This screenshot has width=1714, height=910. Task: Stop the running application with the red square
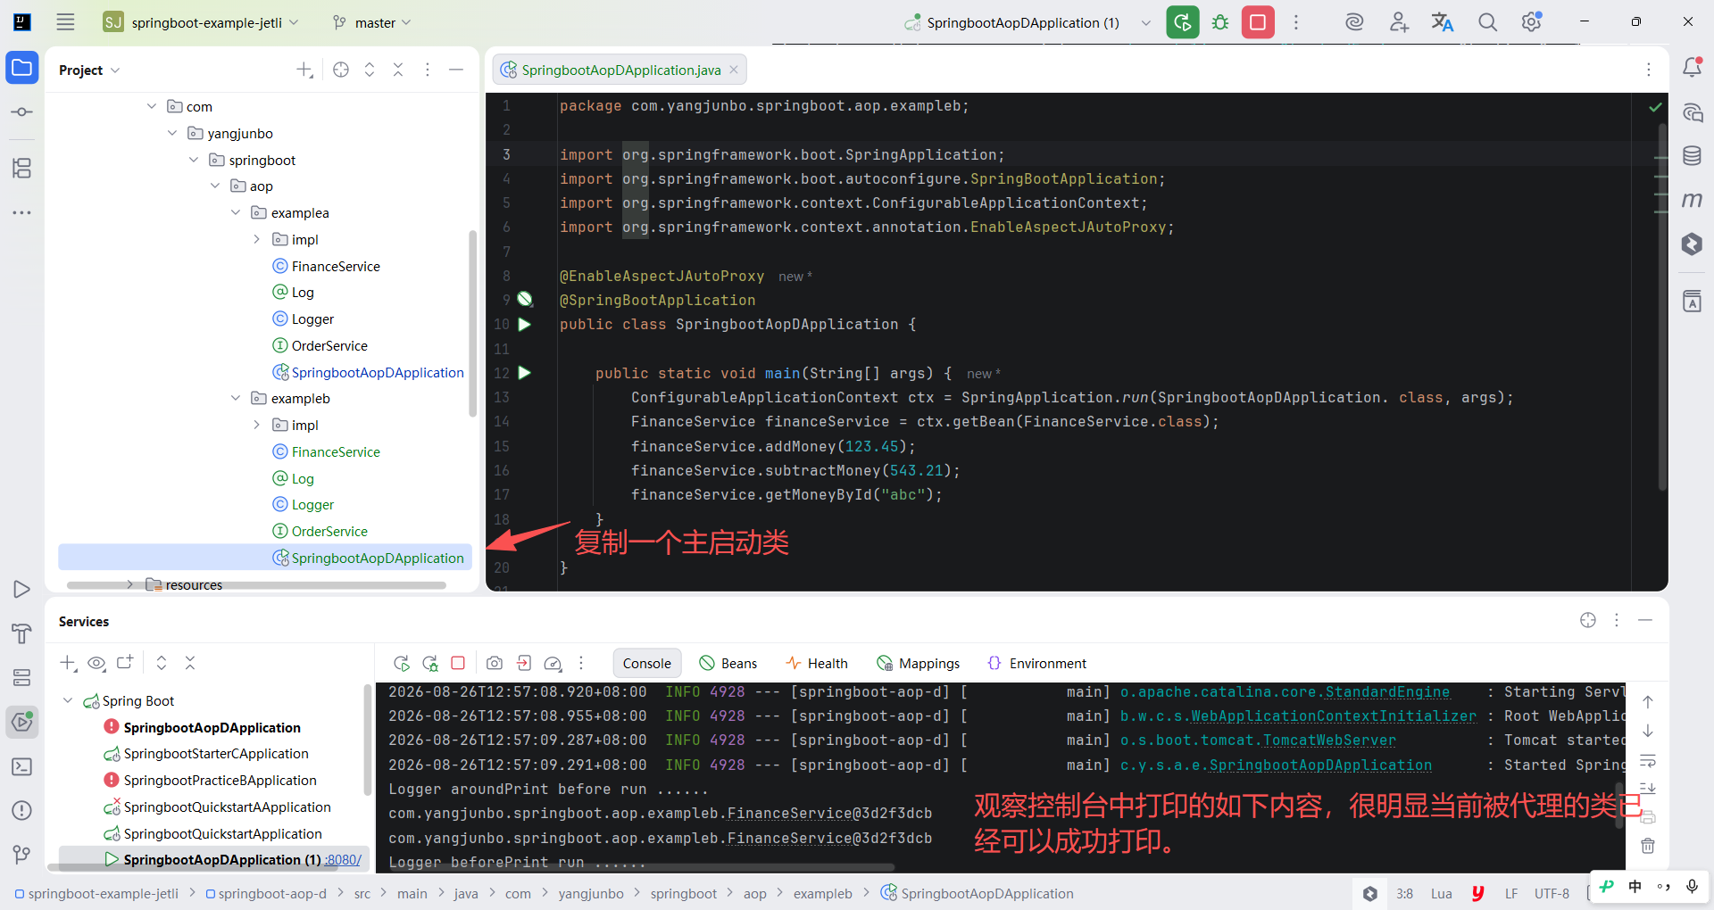coord(1258,22)
